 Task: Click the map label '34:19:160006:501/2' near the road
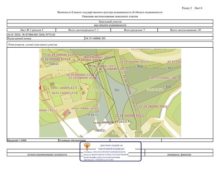coord(129,116)
